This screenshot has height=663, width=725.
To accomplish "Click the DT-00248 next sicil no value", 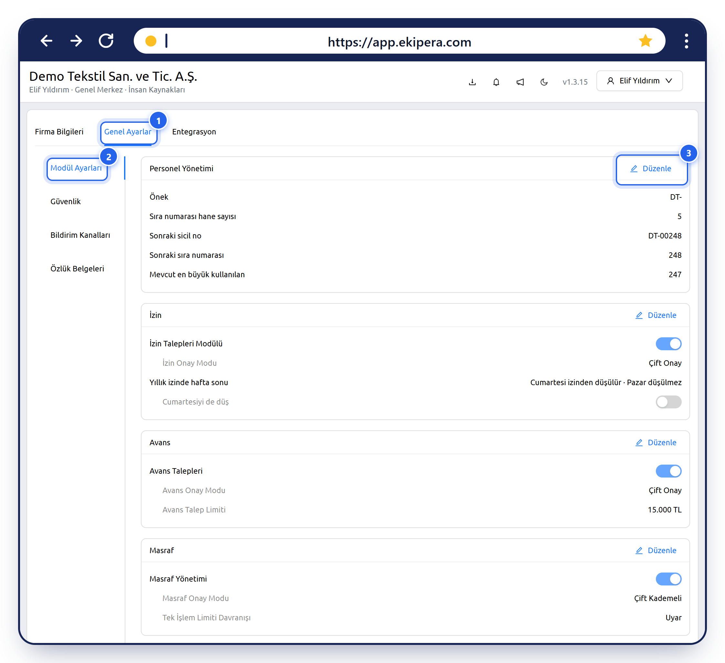I will 665,236.
